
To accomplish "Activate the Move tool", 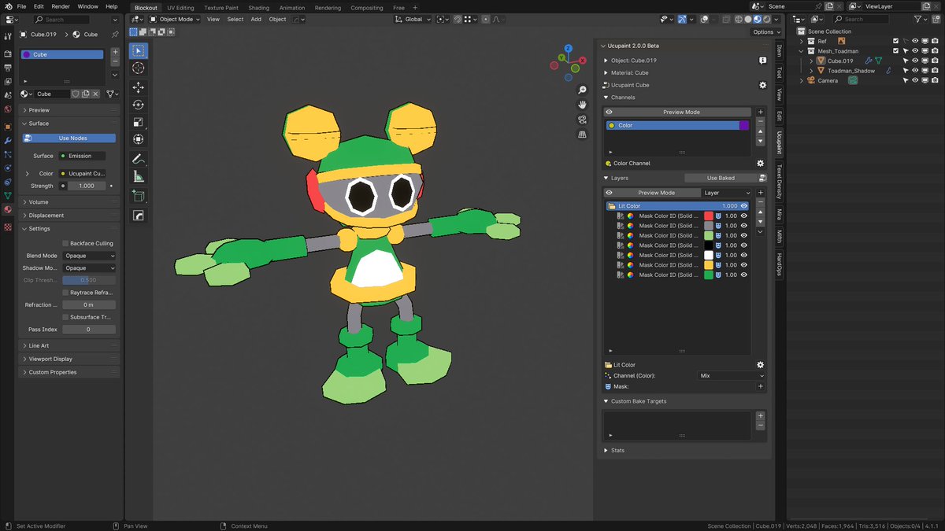I will click(x=139, y=87).
